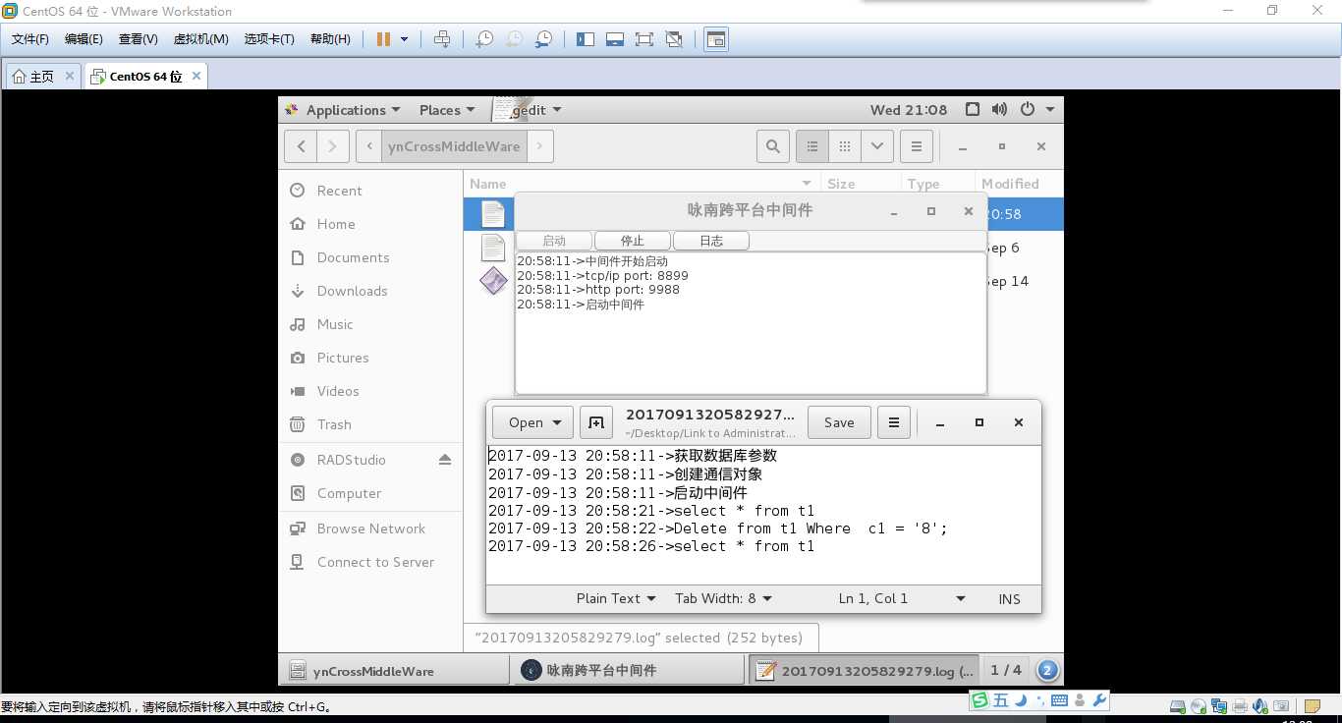This screenshot has height=723, width=1342.
Task: Send Ctrl+Alt+Del to the virtual machine
Action: click(442, 39)
